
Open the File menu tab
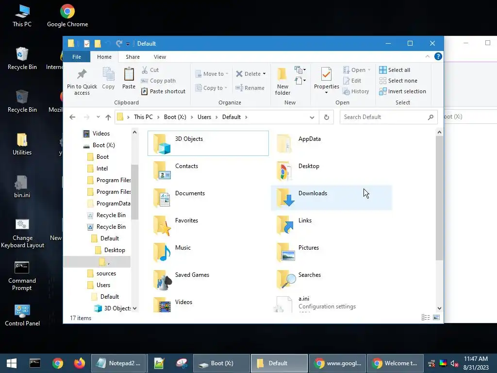click(77, 57)
